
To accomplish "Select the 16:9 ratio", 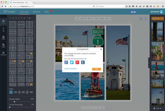I will click(31, 92).
